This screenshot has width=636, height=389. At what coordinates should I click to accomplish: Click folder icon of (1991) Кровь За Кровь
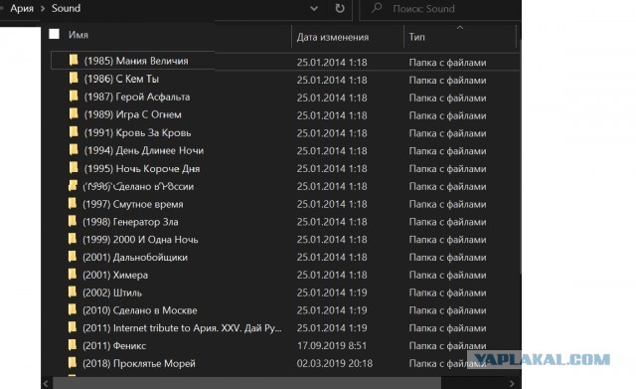point(74,132)
